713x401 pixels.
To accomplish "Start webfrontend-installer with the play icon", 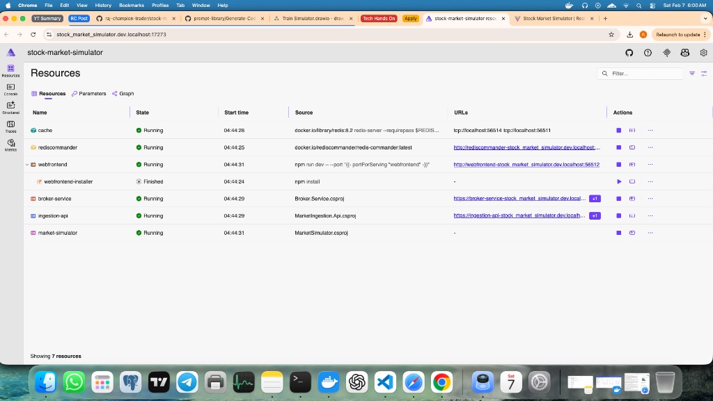I will pyautogui.click(x=618, y=181).
